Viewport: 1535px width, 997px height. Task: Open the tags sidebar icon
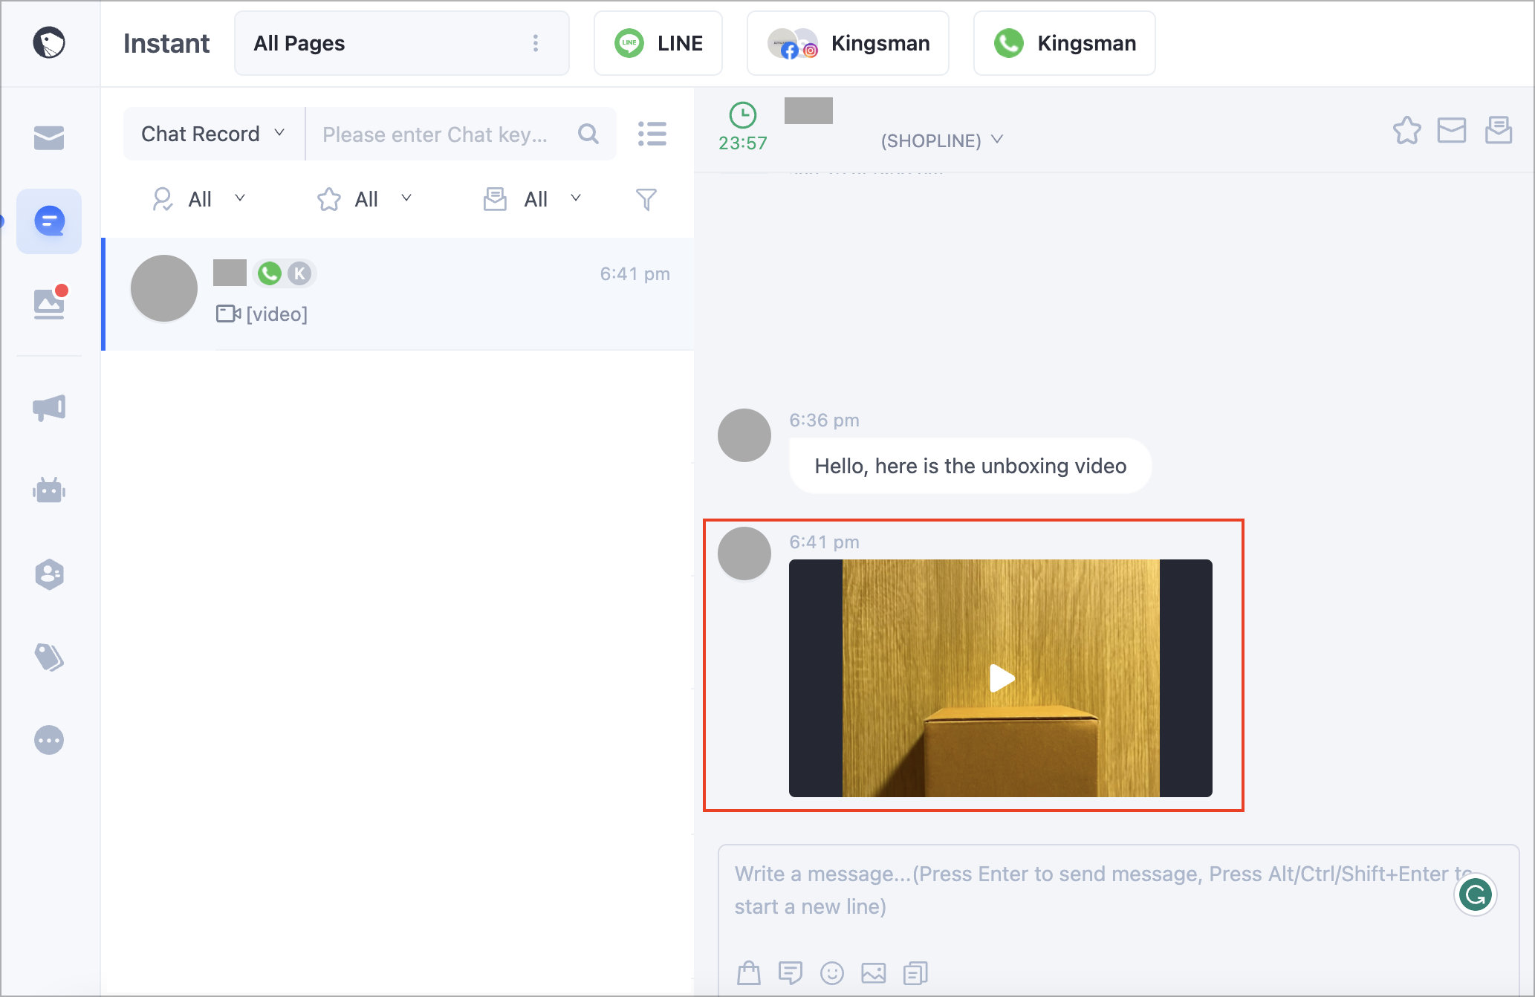tap(49, 657)
